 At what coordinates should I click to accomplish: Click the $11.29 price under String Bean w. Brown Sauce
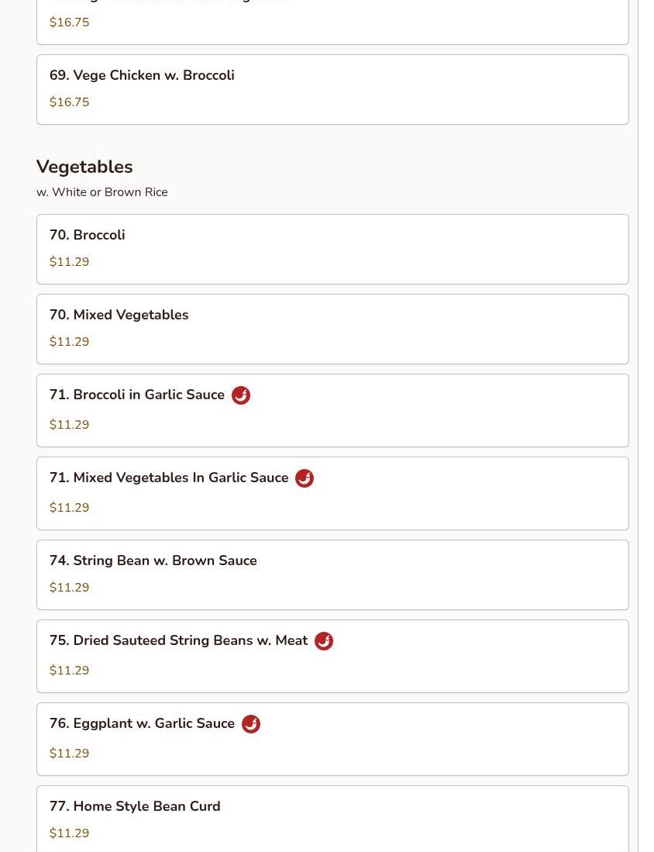tap(69, 588)
